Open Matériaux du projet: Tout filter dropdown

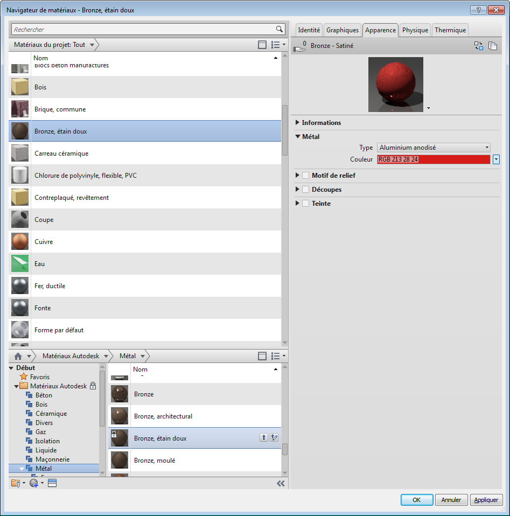[x=92, y=45]
